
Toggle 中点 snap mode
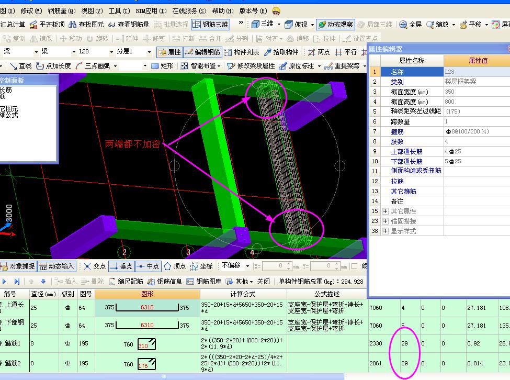[x=148, y=266]
